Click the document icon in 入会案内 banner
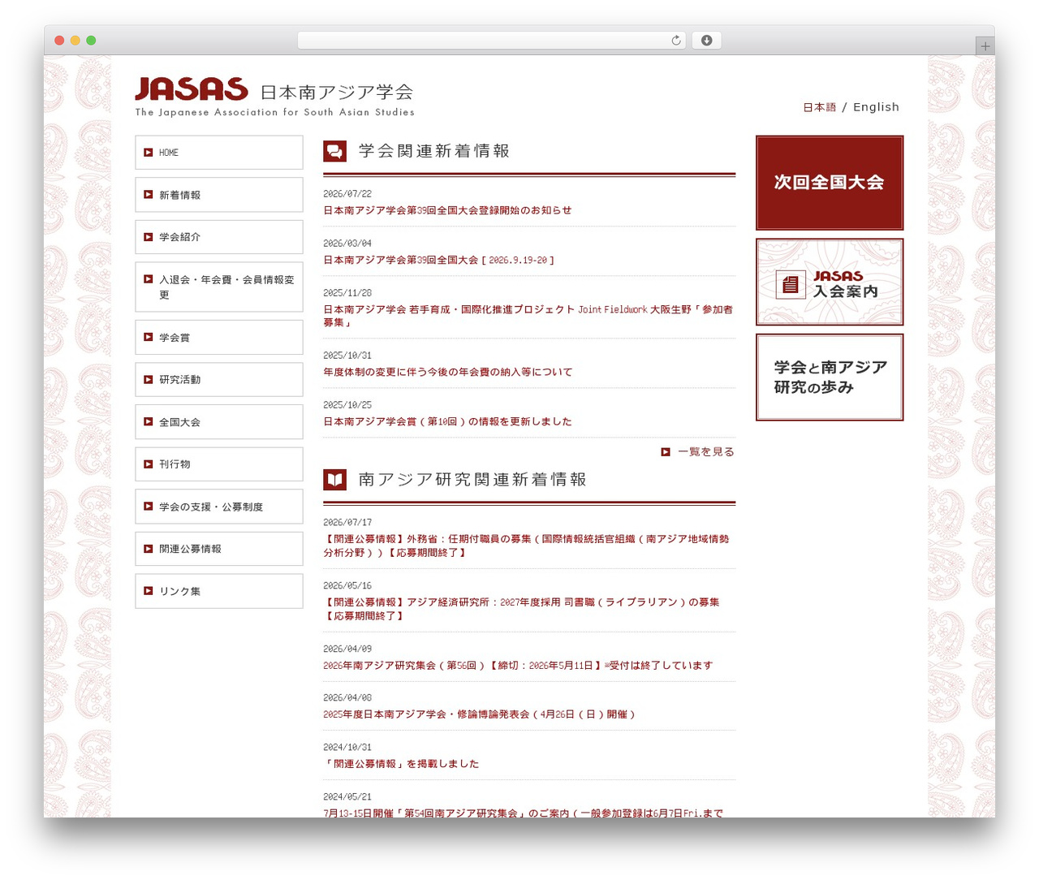1039x880 pixels. tap(791, 284)
